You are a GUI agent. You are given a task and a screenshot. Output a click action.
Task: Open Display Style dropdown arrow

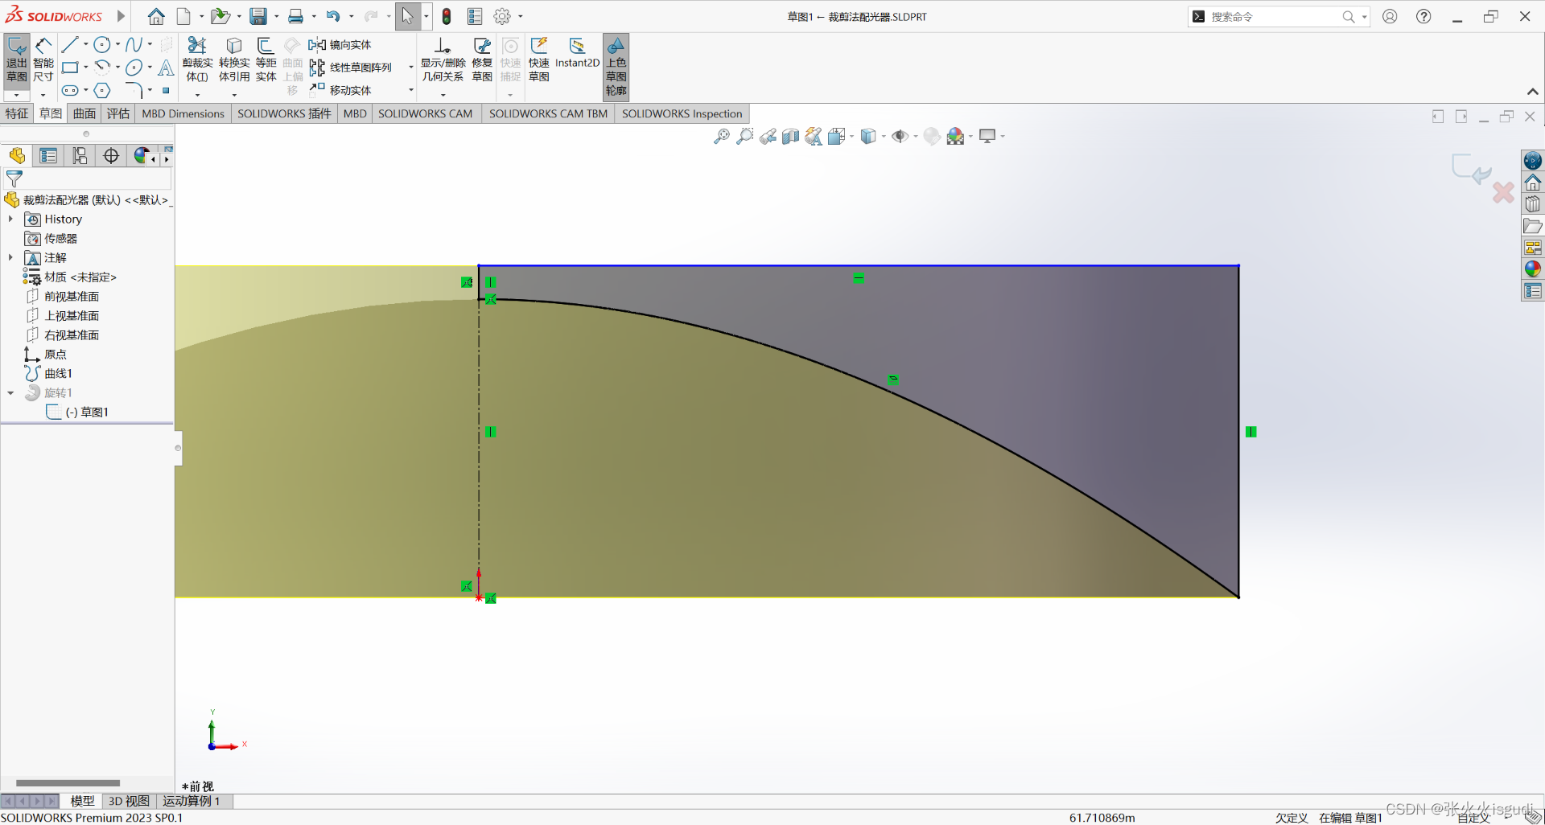884,136
